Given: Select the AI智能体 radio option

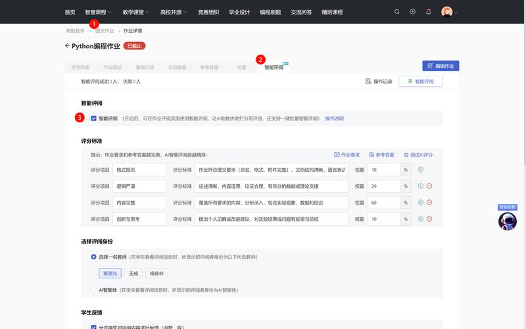Looking at the screenshot, I should tap(93, 290).
